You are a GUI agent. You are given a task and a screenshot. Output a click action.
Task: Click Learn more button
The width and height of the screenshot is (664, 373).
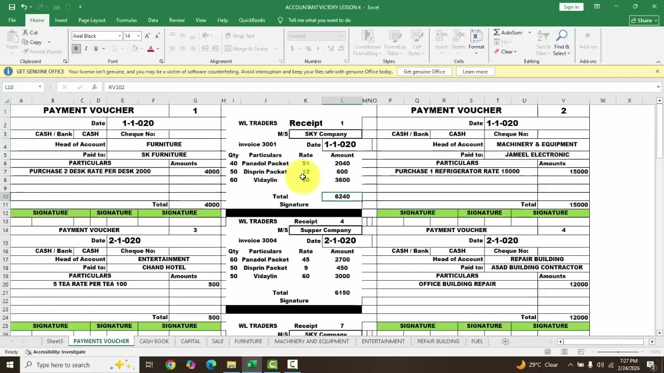[x=475, y=71]
